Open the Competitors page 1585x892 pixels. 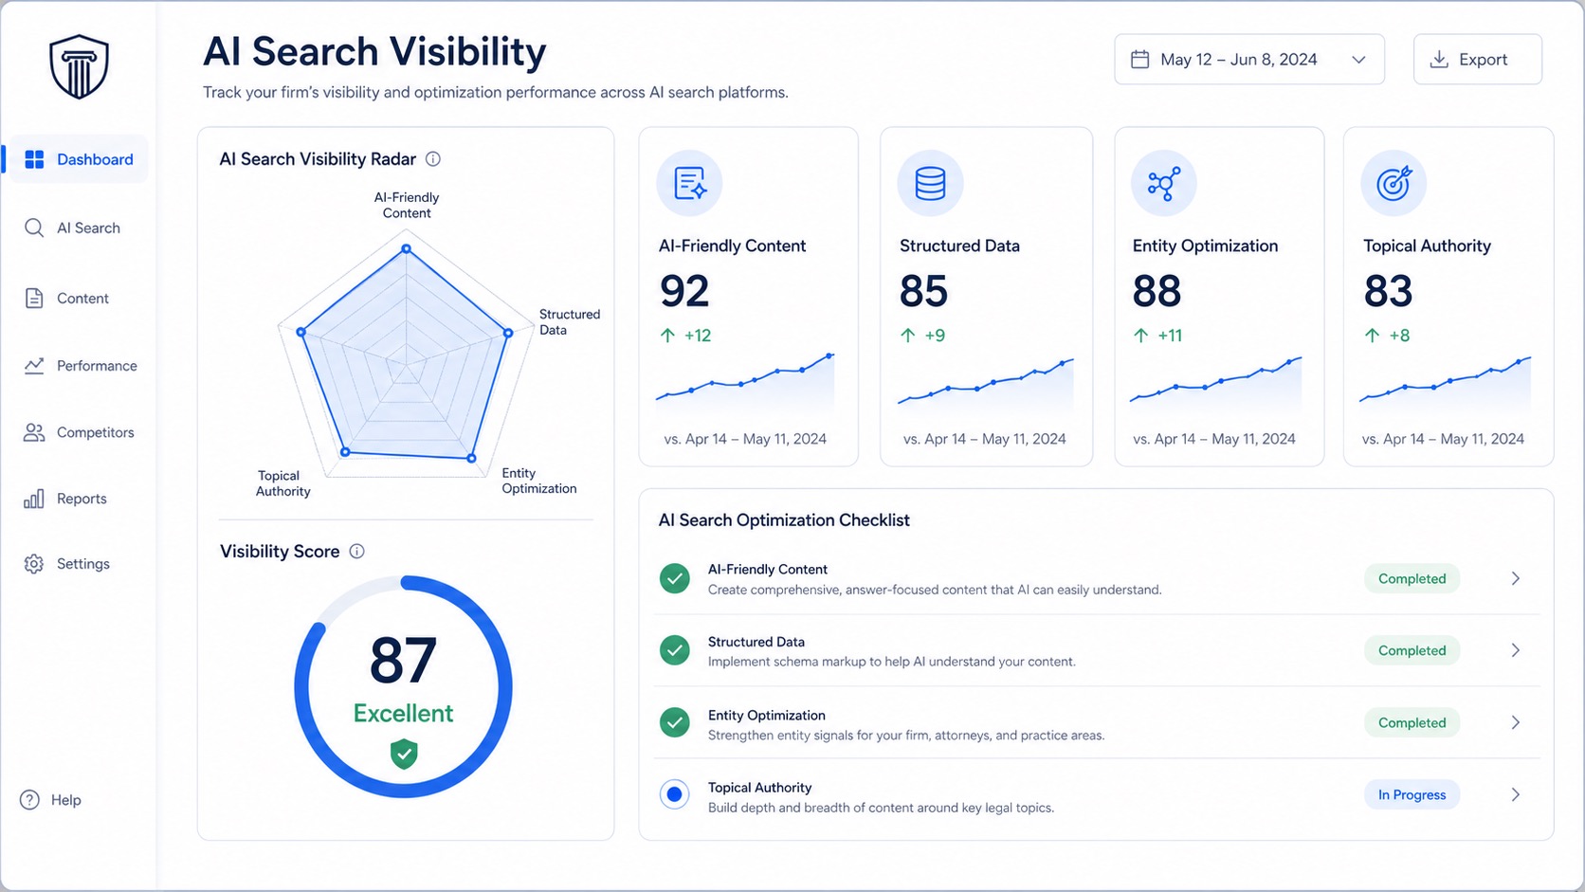coord(80,432)
